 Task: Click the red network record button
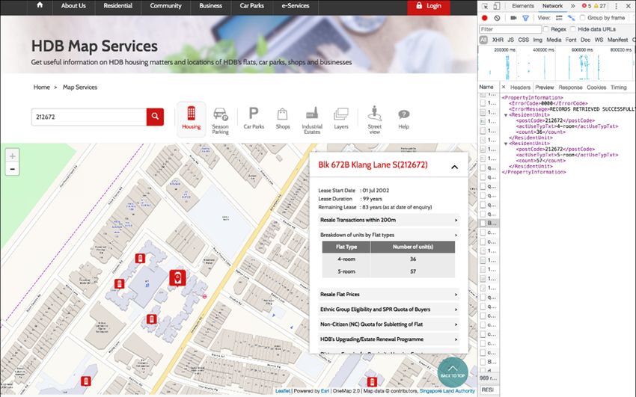click(x=484, y=18)
